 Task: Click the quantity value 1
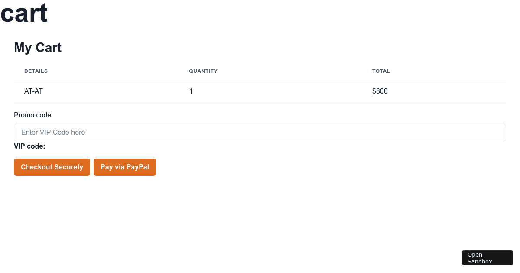point(191,91)
